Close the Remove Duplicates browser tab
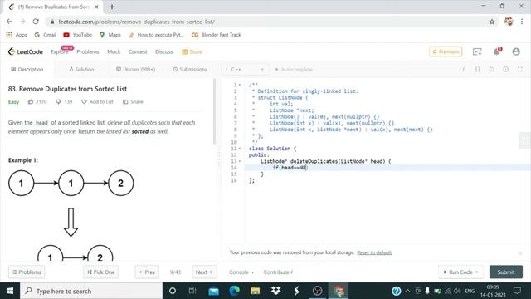The width and height of the screenshot is (531, 299). click(x=96, y=7)
